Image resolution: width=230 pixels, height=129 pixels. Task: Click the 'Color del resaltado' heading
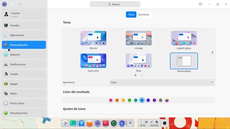(76, 92)
